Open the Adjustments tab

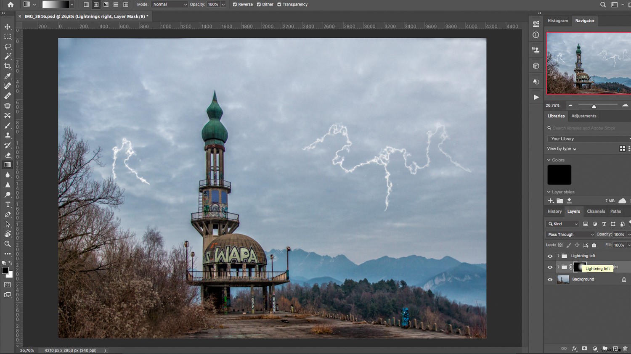coord(584,116)
